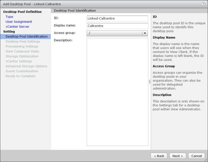Image resolution: width=208 pixels, height=162 pixels.
Task: Open the User Assignment step
Action: coord(18,22)
